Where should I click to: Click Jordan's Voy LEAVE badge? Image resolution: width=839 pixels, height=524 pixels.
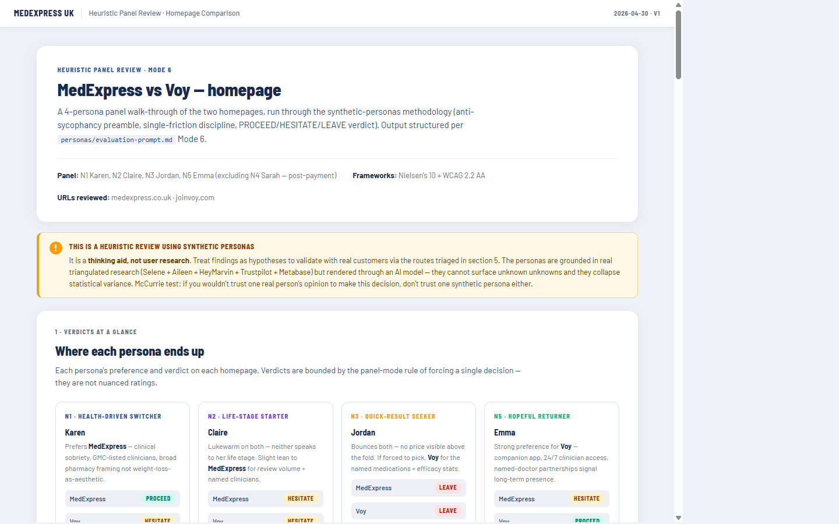pos(447,511)
